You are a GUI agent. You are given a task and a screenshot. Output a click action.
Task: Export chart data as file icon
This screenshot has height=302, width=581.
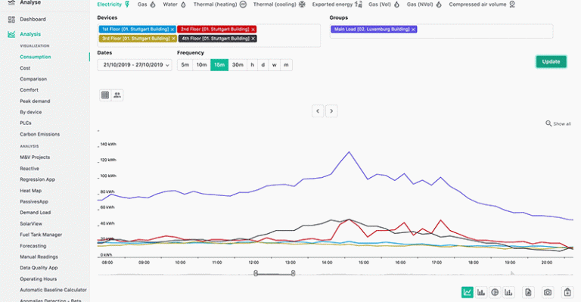(528, 292)
